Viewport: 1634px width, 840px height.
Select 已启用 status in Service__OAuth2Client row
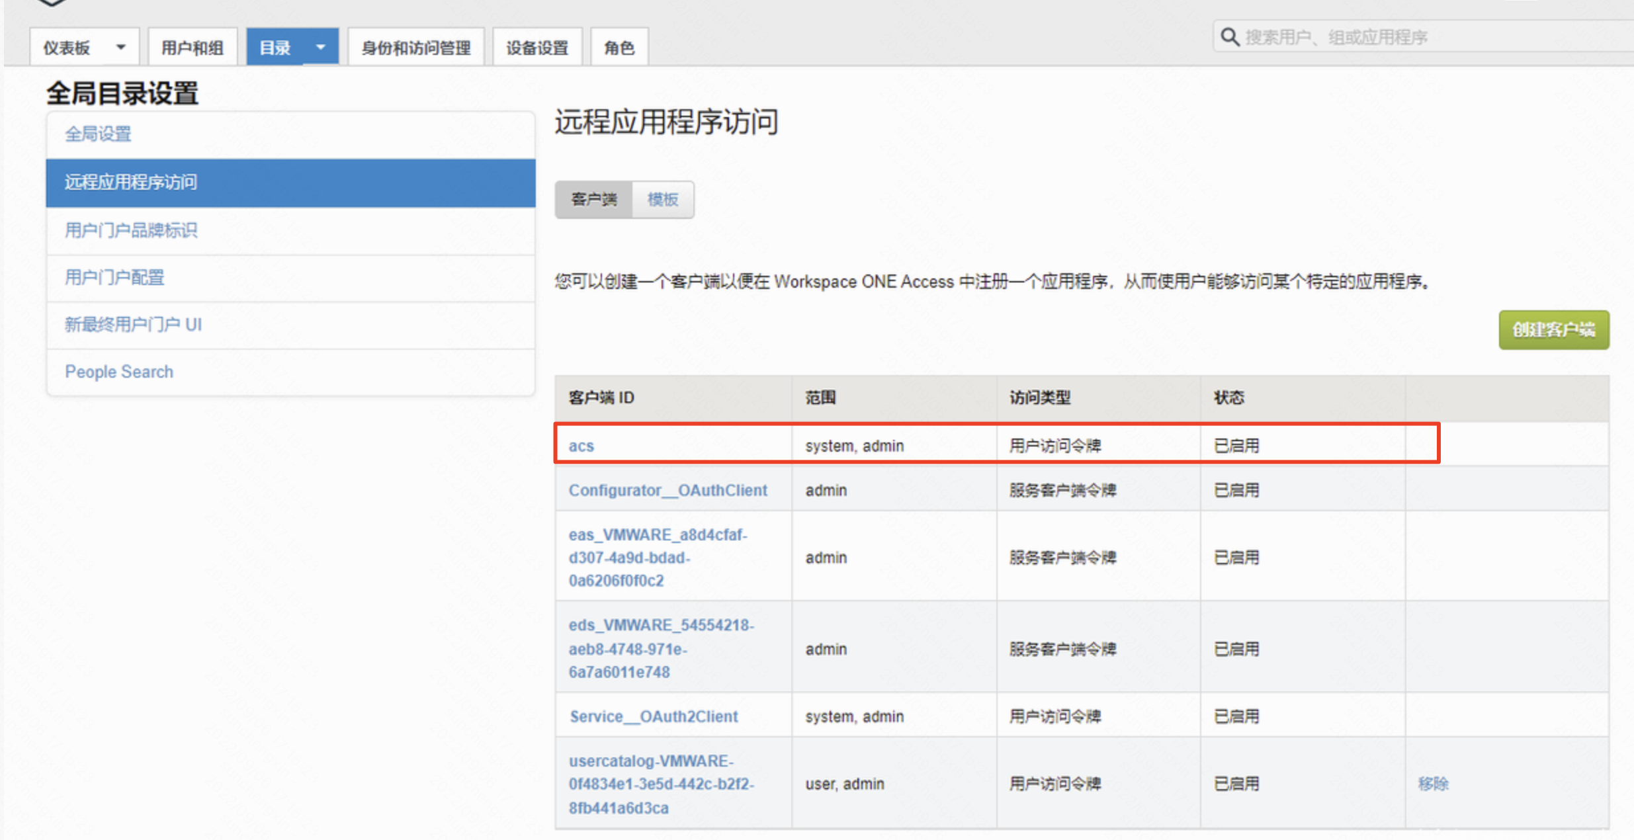[x=1236, y=716]
